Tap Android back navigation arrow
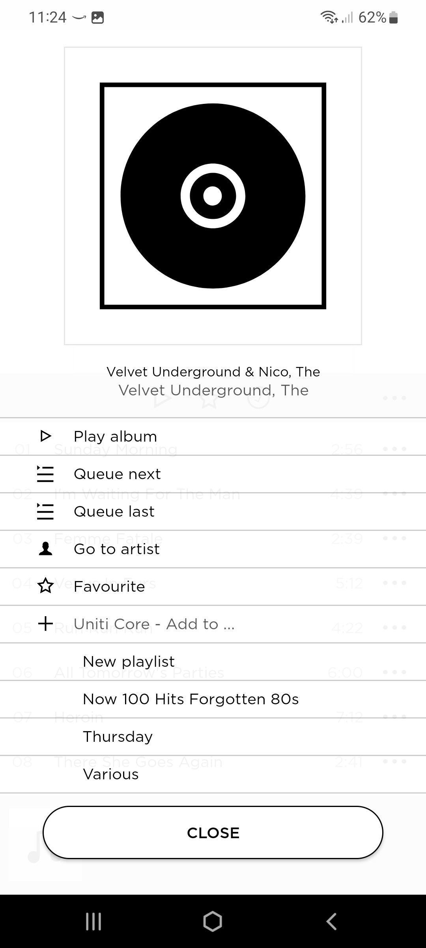The image size is (426, 948). pyautogui.click(x=331, y=922)
